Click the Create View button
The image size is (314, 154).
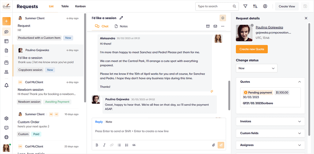tap(287, 6)
